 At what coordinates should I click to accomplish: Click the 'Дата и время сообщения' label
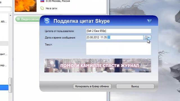[60, 38]
